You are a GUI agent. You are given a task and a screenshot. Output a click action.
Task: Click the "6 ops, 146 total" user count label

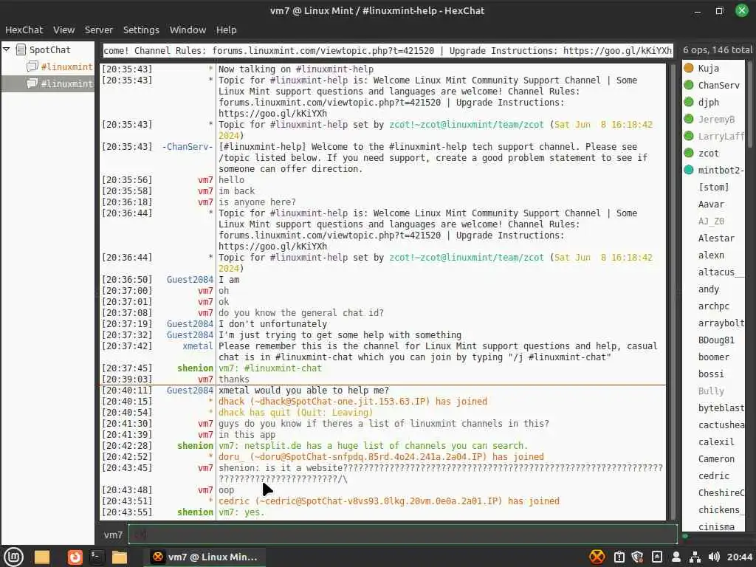tap(717, 49)
